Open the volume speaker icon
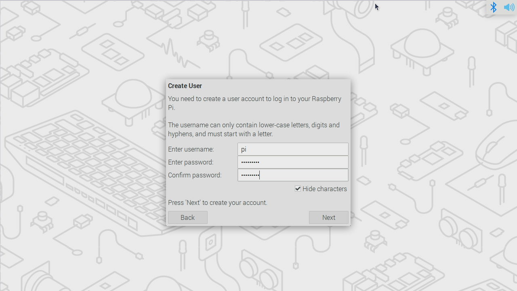The image size is (517, 291). 509,7
